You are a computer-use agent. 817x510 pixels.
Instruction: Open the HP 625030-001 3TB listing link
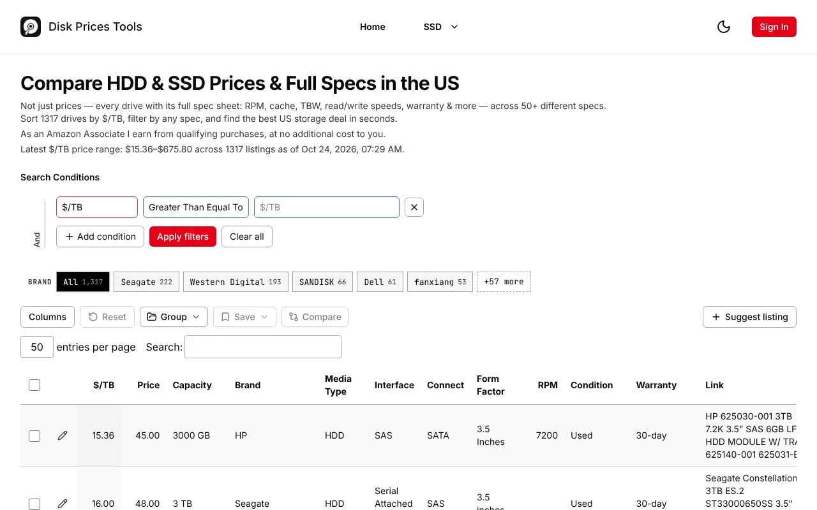click(751, 435)
